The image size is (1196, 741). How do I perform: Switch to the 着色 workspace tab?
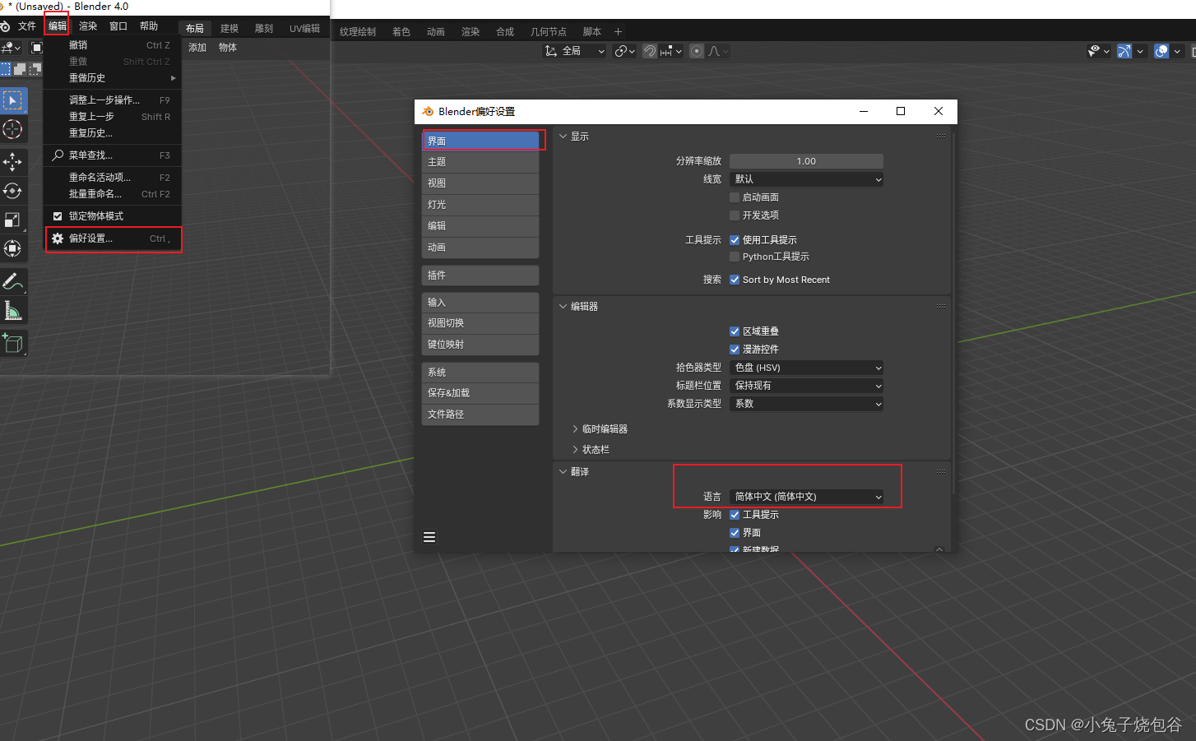[x=401, y=31]
